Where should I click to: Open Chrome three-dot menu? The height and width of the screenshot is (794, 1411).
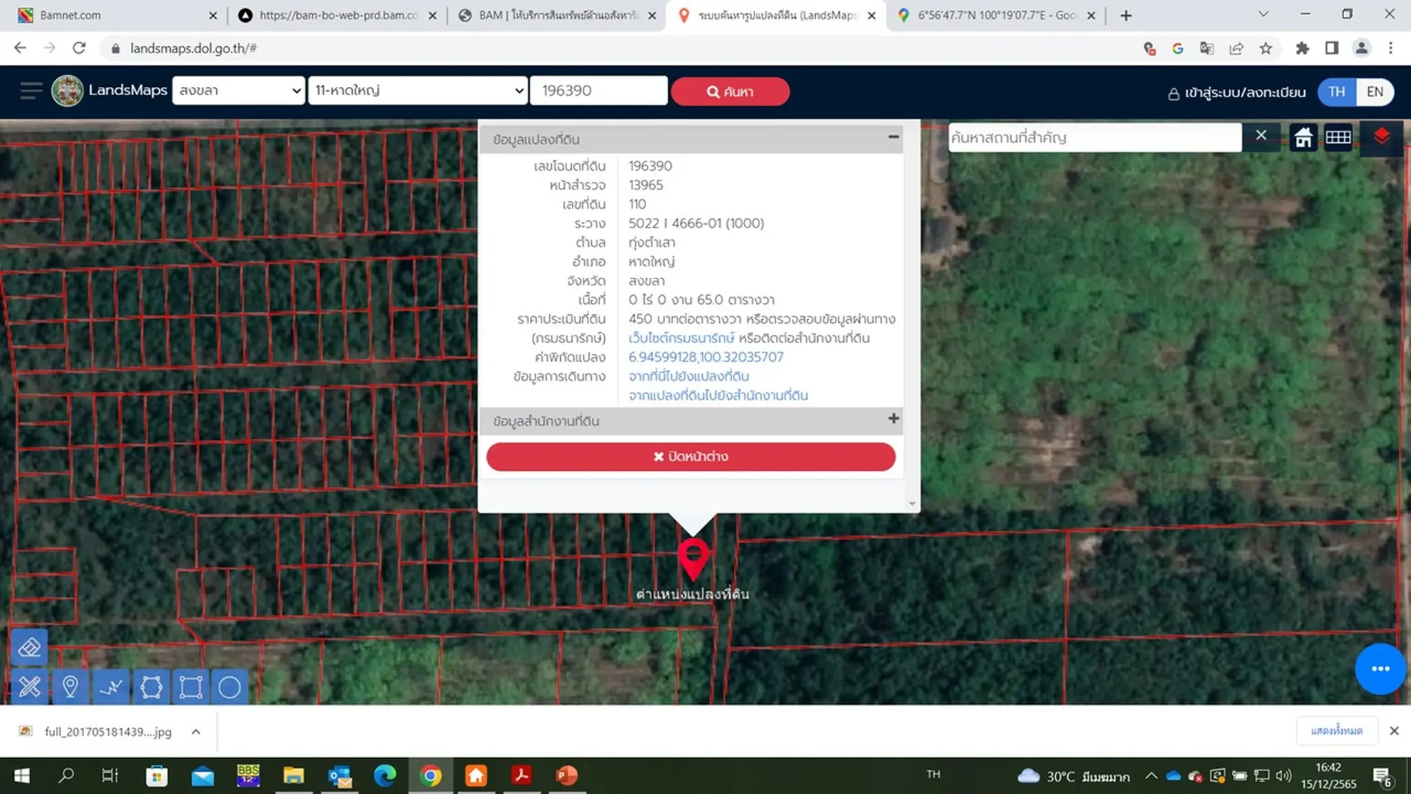(x=1390, y=48)
